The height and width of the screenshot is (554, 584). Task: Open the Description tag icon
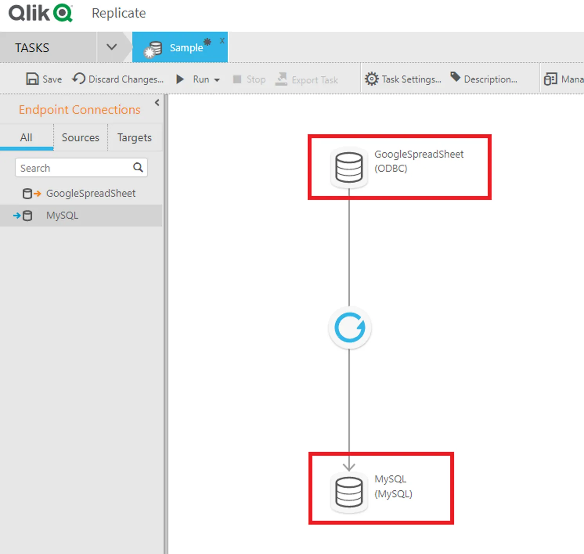tap(455, 77)
